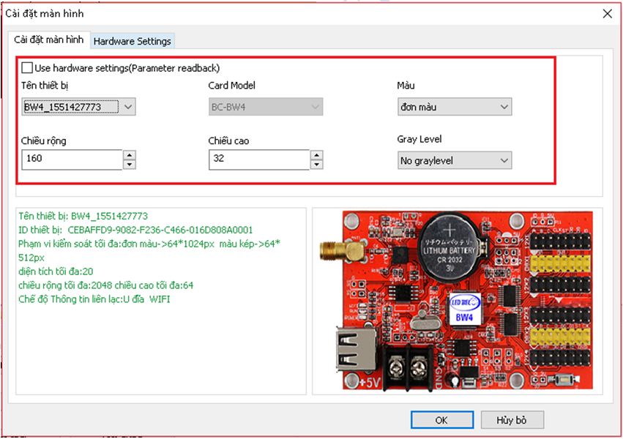Viewport: 623px width, 439px height.
Task: Click the Hủy bỏ cancel button
Action: click(x=512, y=420)
